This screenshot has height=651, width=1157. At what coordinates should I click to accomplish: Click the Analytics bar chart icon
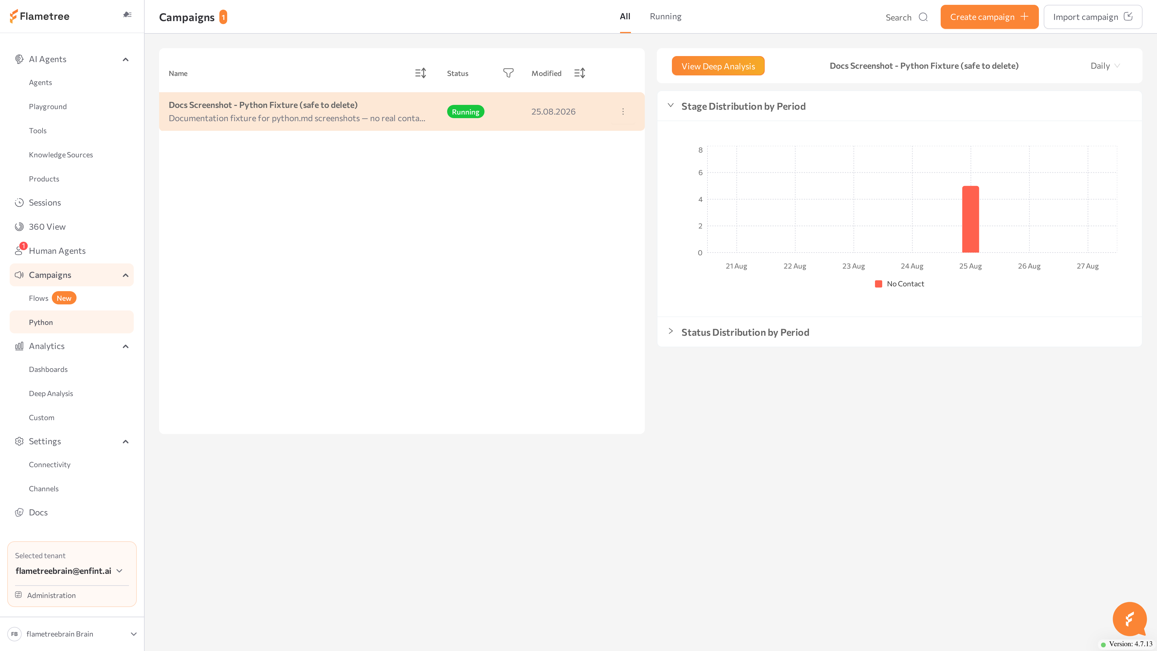19,346
